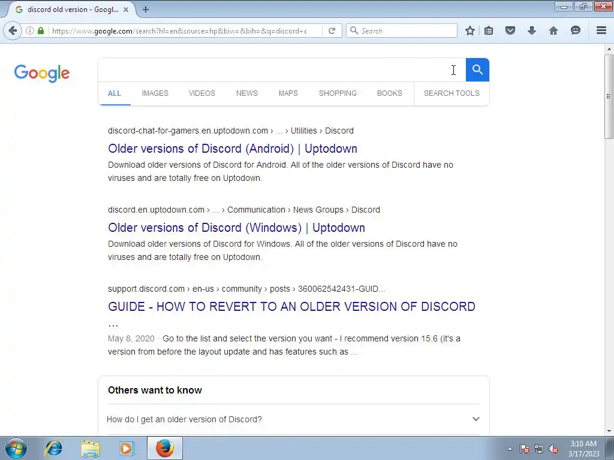Open Action Center flag icon in tray
The height and width of the screenshot is (460, 614).
[524, 449]
